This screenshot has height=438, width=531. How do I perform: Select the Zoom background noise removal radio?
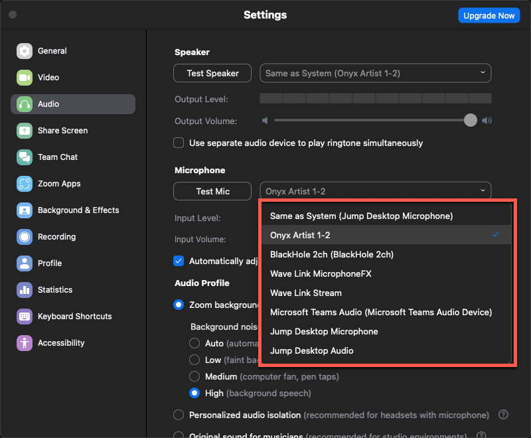(x=179, y=305)
